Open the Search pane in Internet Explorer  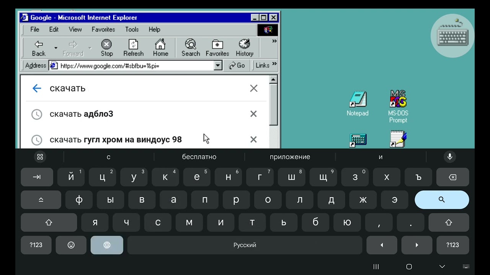point(191,48)
